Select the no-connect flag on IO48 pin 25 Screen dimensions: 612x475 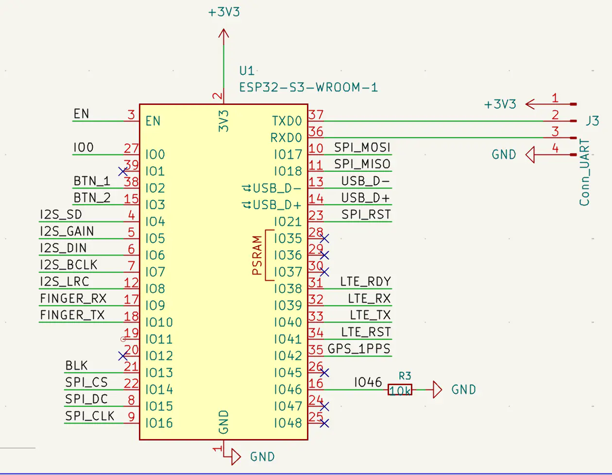(x=325, y=423)
